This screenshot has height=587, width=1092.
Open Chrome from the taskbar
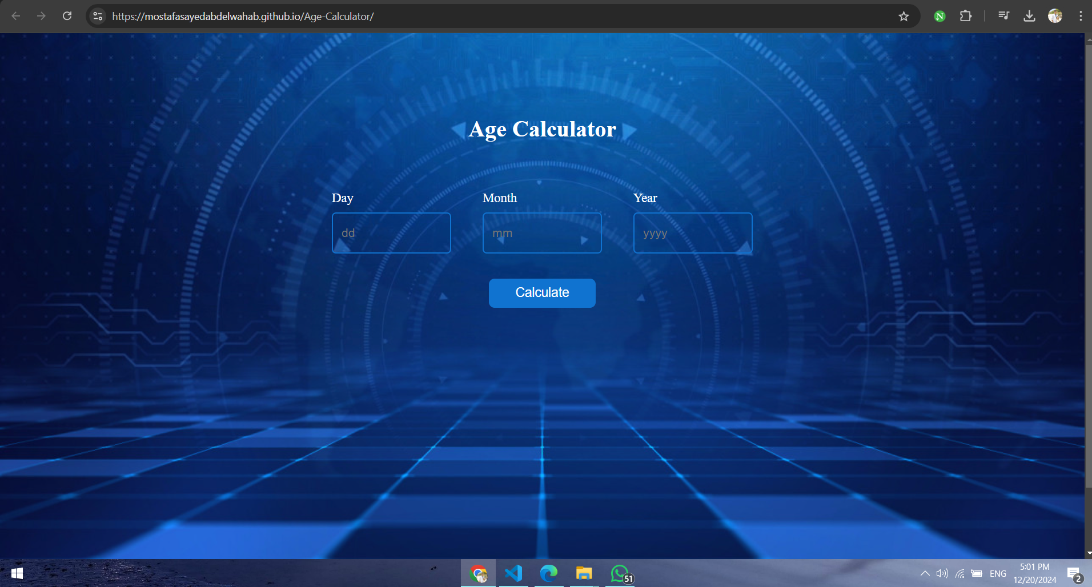[479, 573]
